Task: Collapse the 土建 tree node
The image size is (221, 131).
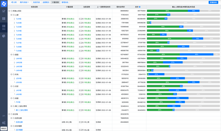Action: point(11,15)
